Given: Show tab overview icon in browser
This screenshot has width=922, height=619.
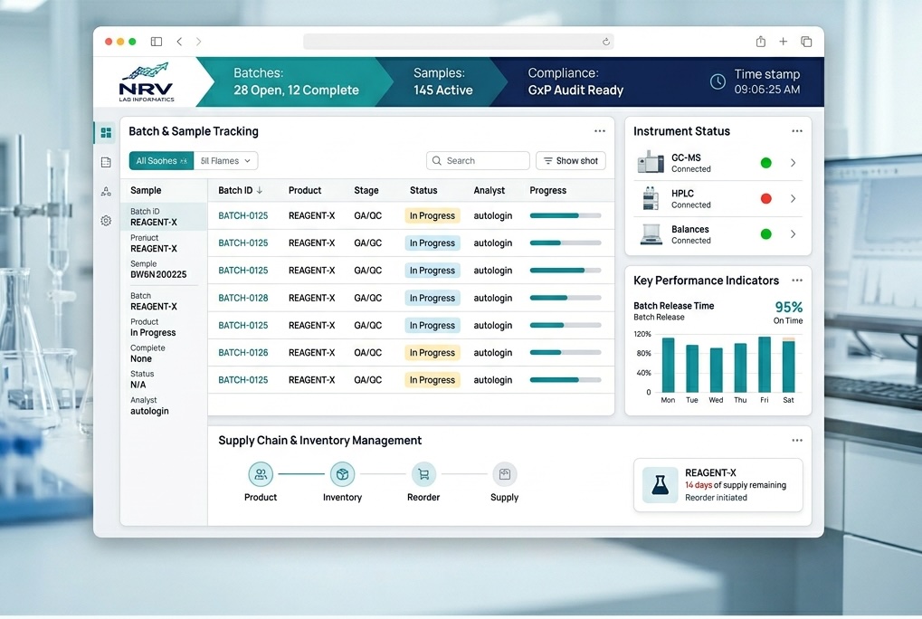Looking at the screenshot, I should [806, 41].
